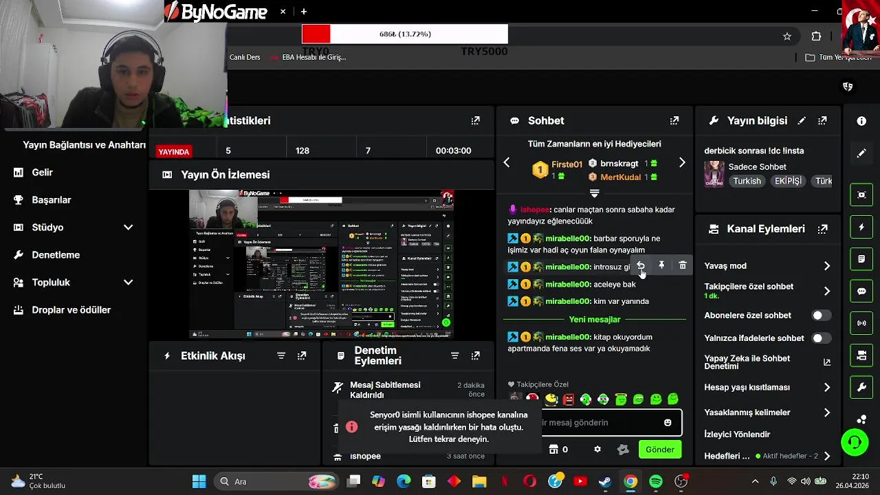Open the emoji picker in chat input
The width and height of the screenshot is (880, 495).
pyautogui.click(x=668, y=422)
